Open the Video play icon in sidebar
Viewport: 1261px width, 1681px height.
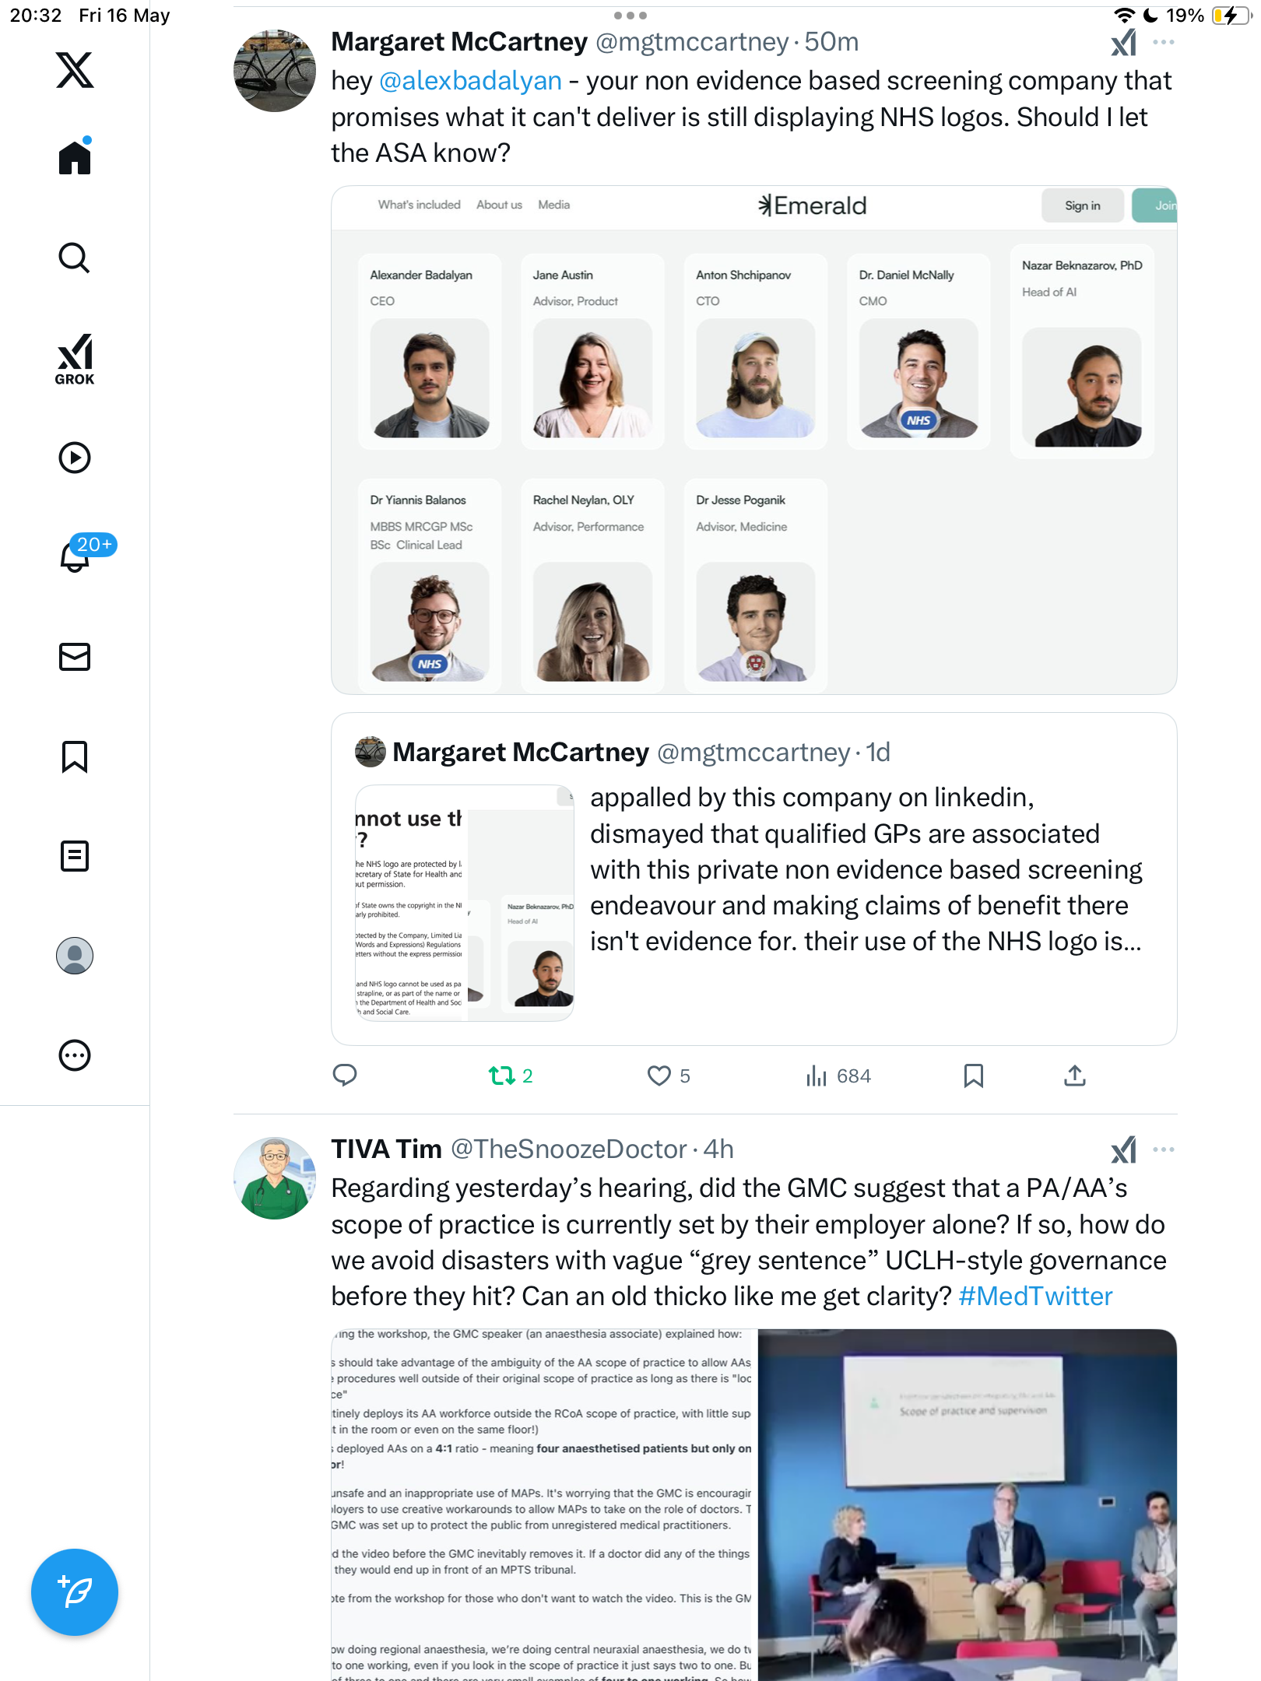point(75,458)
